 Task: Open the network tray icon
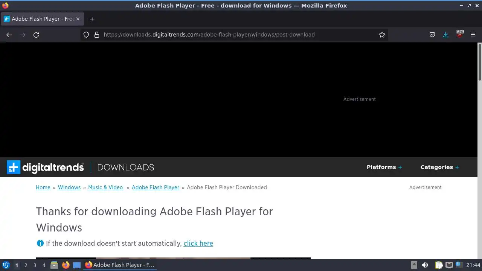pos(449,265)
